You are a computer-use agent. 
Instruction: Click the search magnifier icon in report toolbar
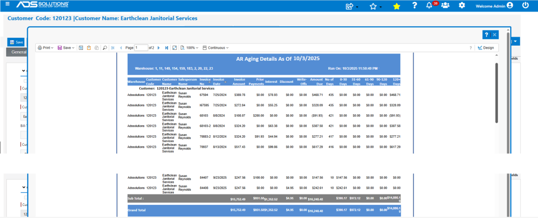pos(105,48)
